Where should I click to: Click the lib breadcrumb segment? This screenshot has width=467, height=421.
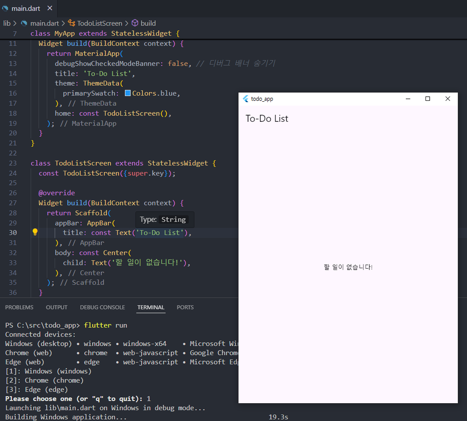[x=7, y=23]
